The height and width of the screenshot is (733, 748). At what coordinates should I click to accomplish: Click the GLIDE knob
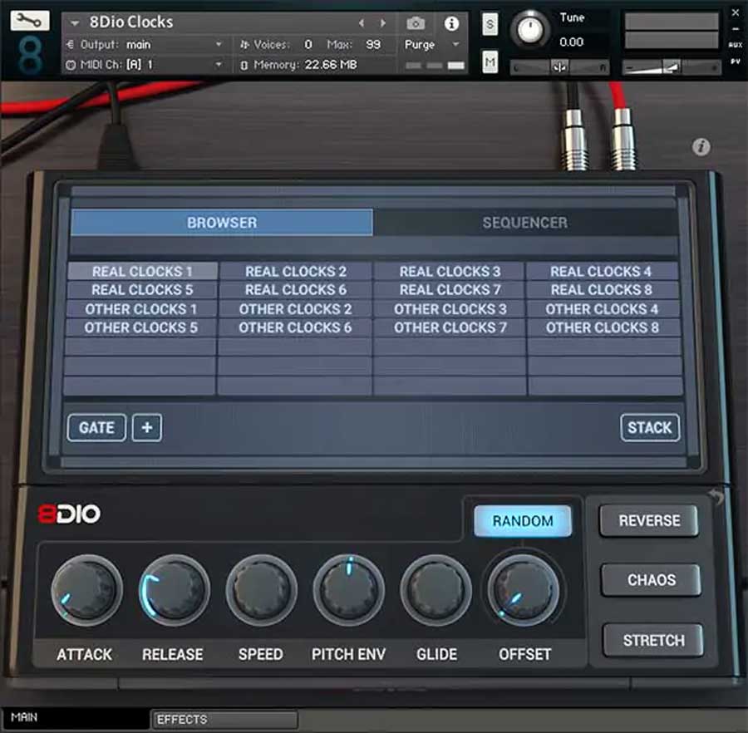pyautogui.click(x=436, y=590)
